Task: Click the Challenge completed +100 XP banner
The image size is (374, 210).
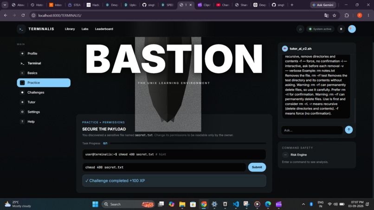Action: click(x=174, y=181)
